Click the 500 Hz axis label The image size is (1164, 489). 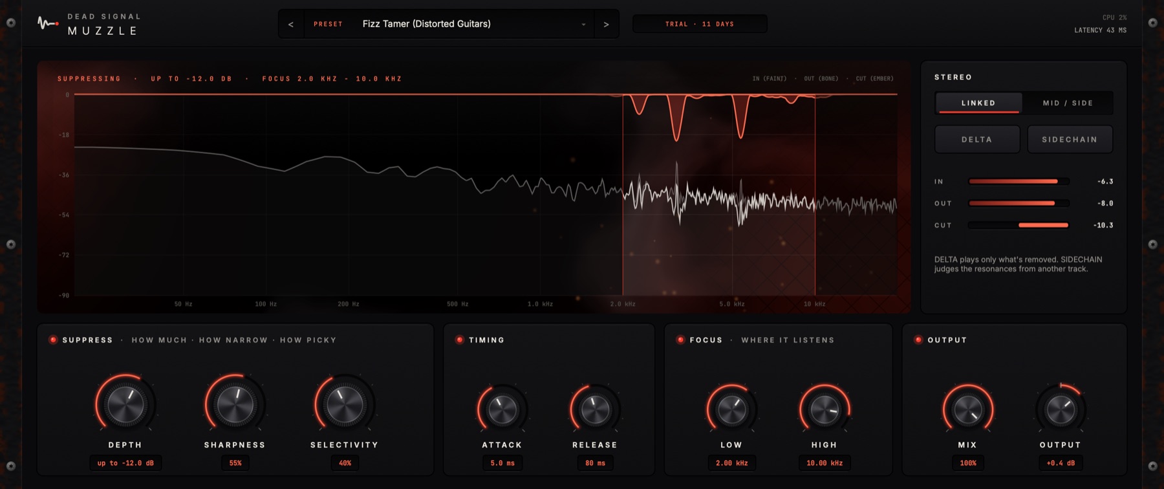(457, 304)
